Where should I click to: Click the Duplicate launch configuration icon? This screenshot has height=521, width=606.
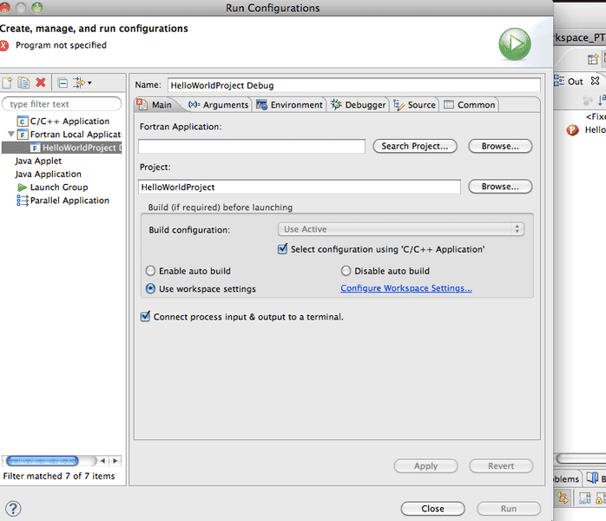24,82
